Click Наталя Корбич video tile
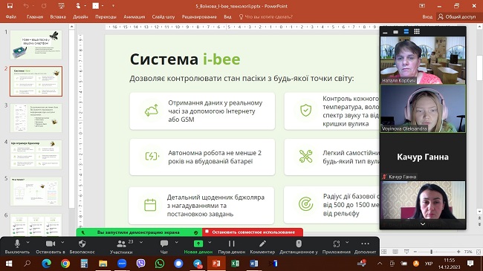This screenshot has height=271, width=483. [x=423, y=60]
